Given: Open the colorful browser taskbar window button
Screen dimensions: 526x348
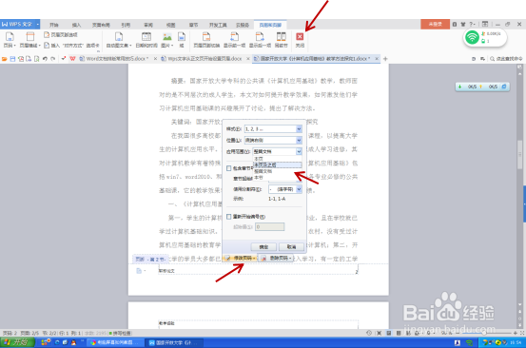Looking at the screenshot, I should [x=116, y=342].
